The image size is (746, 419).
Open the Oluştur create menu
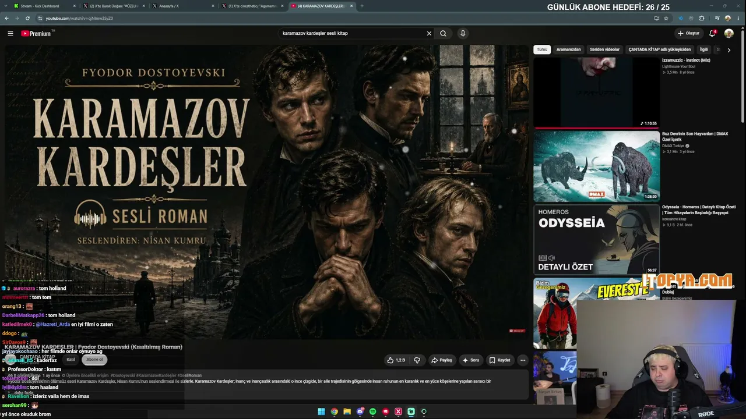688,33
